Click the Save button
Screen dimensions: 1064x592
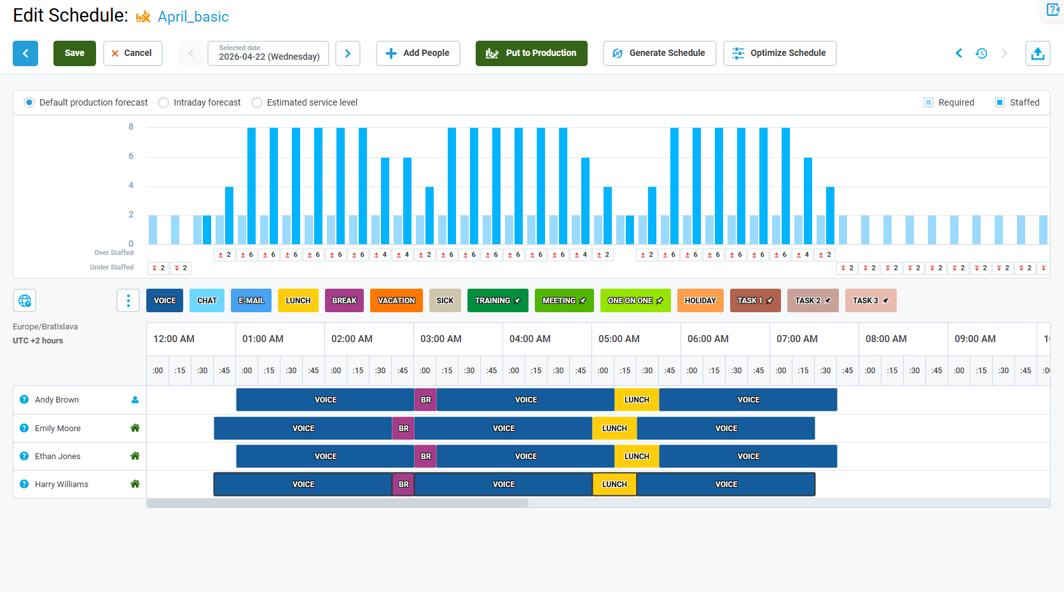74,53
